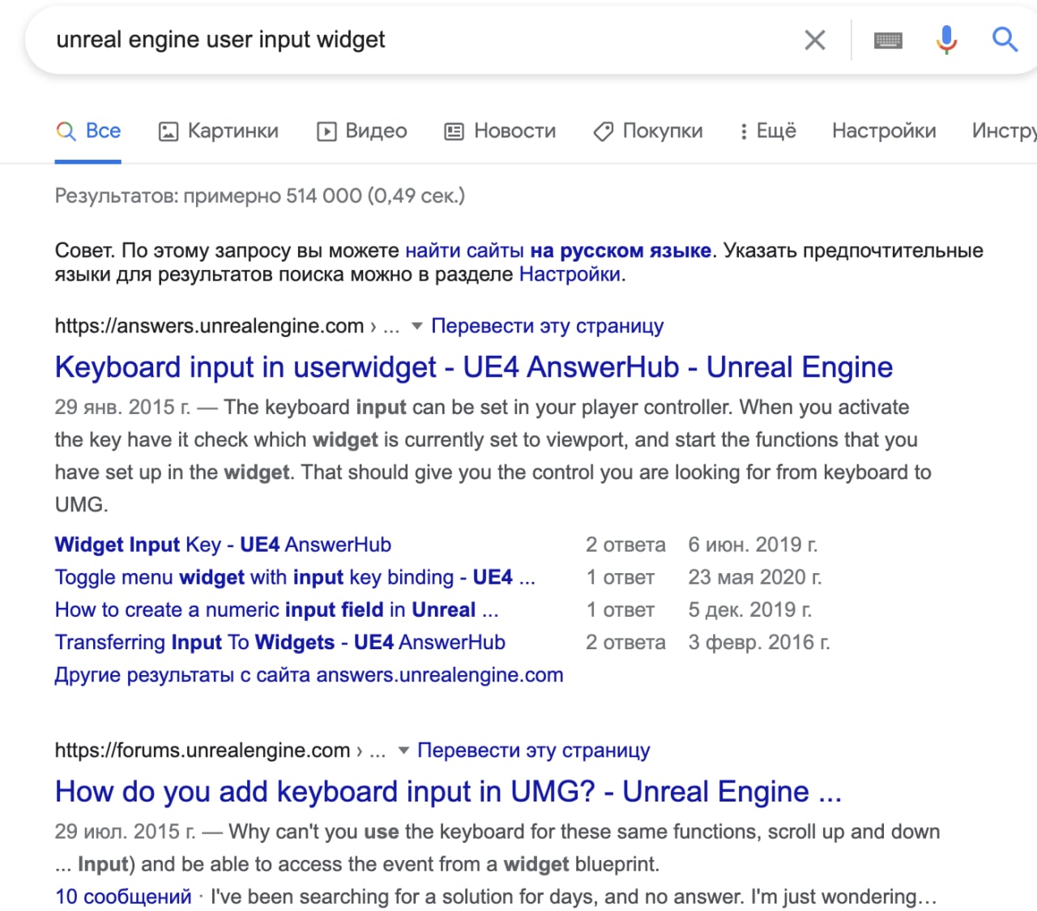Open the Инструменты toolbar item

pos(1004,130)
